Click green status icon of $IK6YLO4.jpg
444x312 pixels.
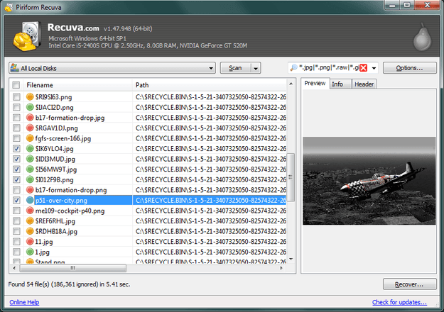pyautogui.click(x=30, y=148)
